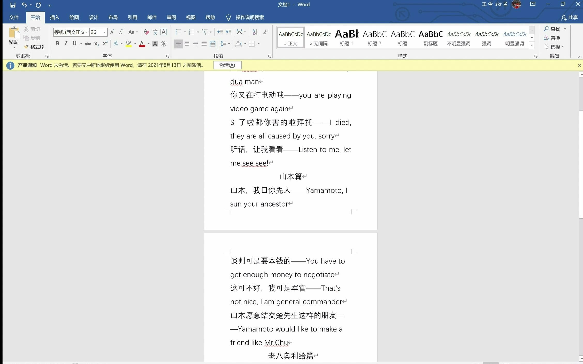Viewport: 583px width, 364px height.
Task: Click the Share (共享) button
Action: pos(570,17)
